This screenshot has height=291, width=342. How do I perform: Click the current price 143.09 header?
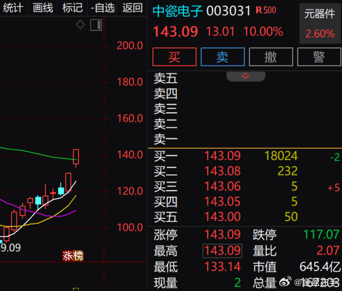176,32
